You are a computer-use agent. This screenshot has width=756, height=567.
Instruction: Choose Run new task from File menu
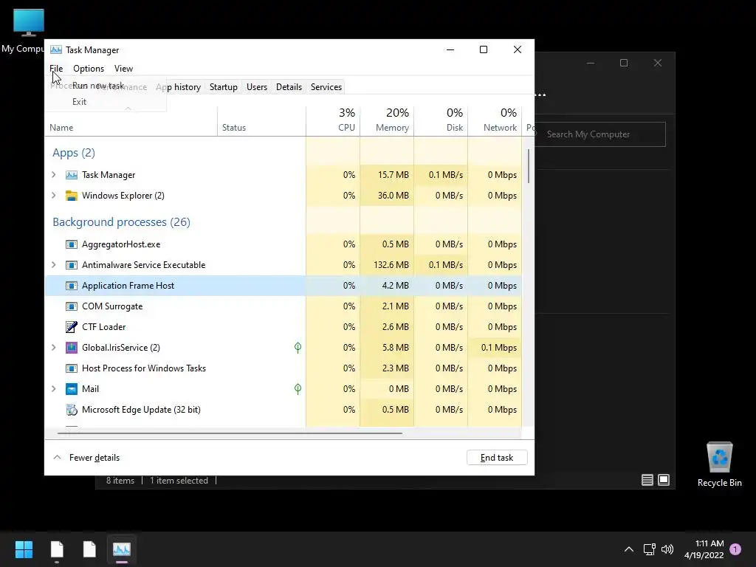point(98,86)
